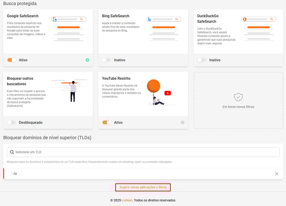The image size is (286, 206).
Task: Select the .ru TLD list item
Action: 128,174
